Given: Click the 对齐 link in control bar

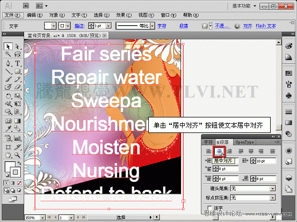Looking at the screenshot, I should (x=248, y=26).
